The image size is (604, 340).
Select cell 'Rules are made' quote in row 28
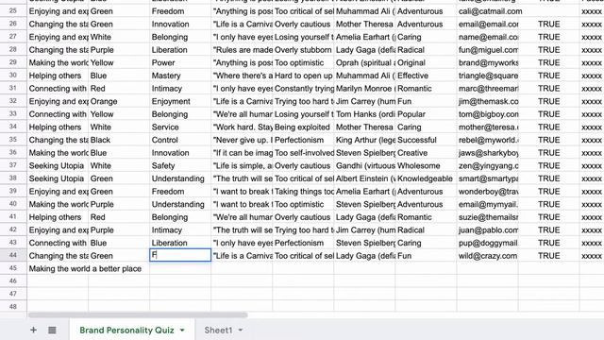pos(242,50)
